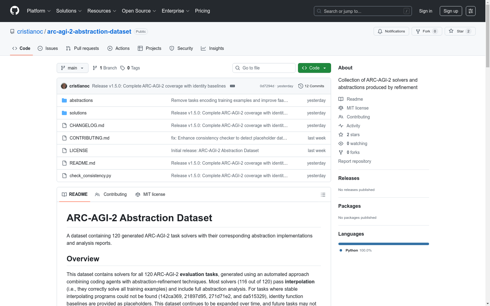This screenshot has height=306, width=490.
Task: Switch to the Issues tab
Action: [x=48, y=48]
